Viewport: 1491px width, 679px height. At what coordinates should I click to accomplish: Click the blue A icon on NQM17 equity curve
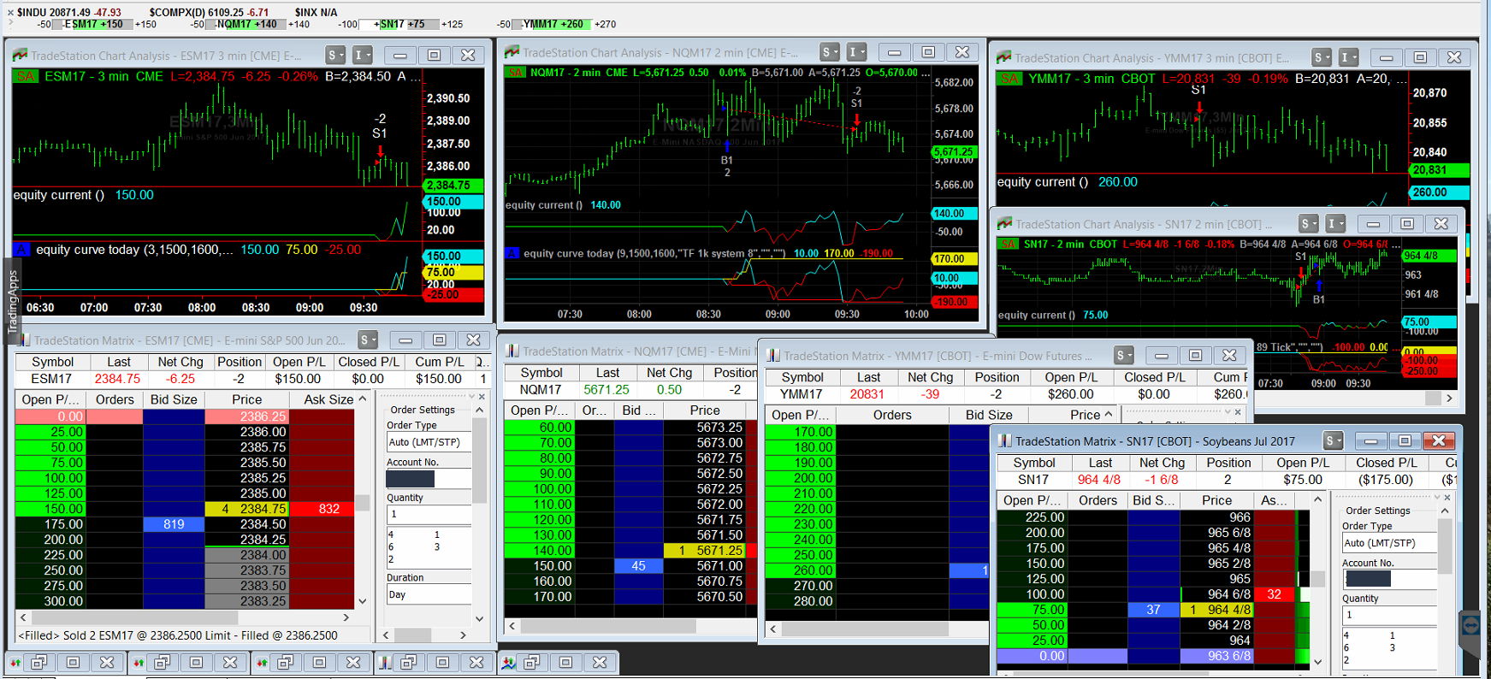point(513,253)
